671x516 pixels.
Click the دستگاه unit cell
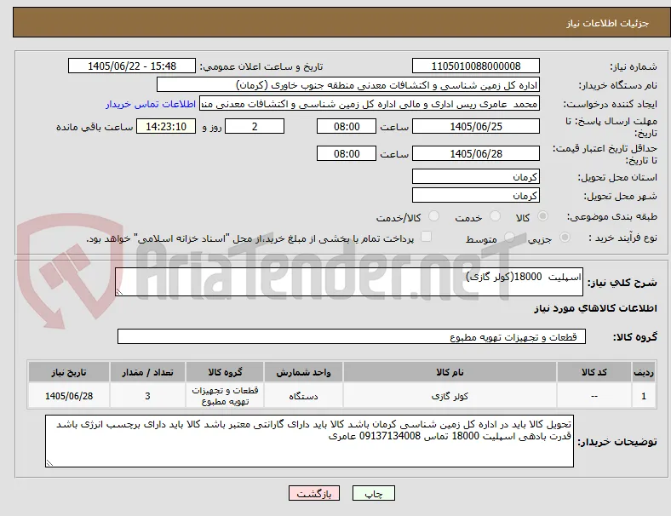pos(303,396)
